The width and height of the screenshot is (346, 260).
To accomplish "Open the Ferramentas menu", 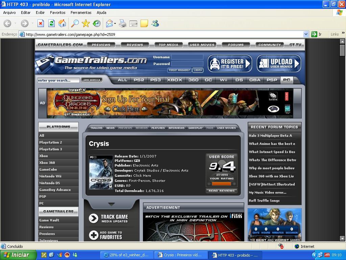I will [x=81, y=13].
